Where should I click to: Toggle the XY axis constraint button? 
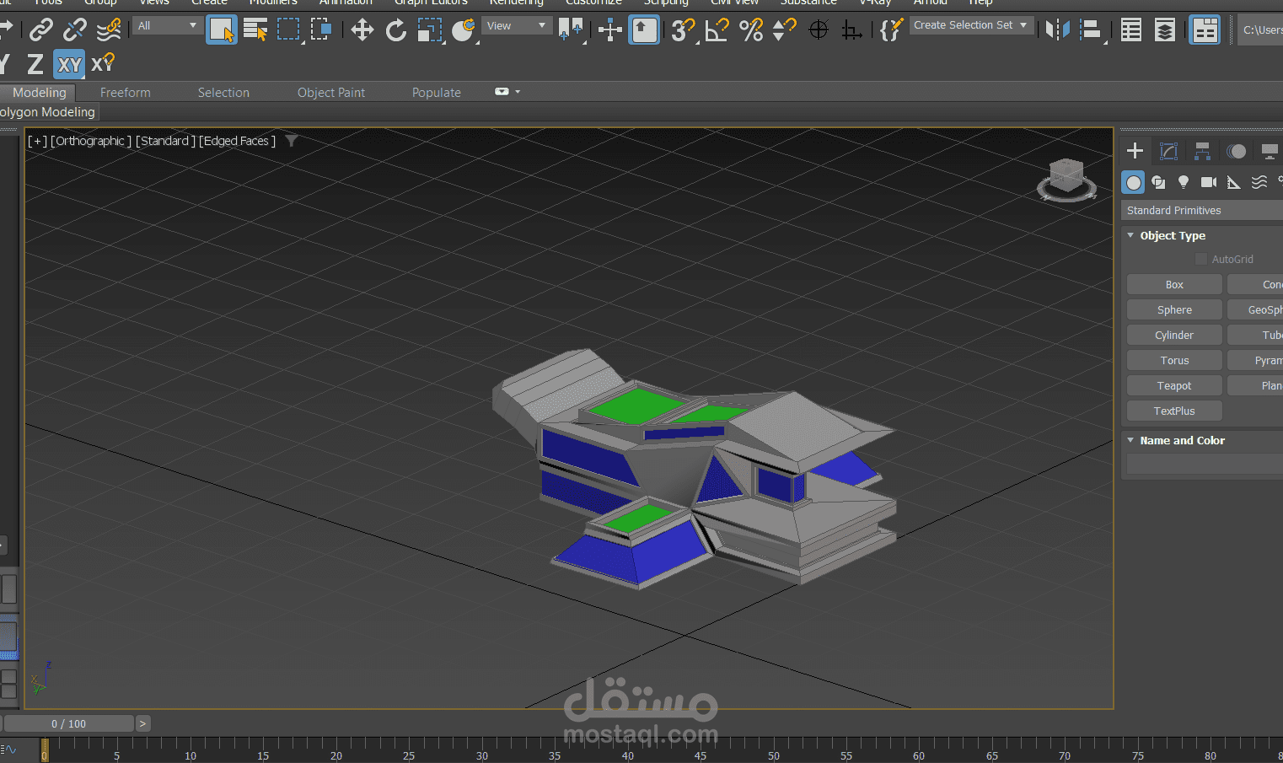[x=69, y=64]
